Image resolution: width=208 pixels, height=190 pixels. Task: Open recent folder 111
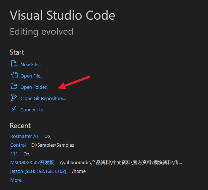14,154
